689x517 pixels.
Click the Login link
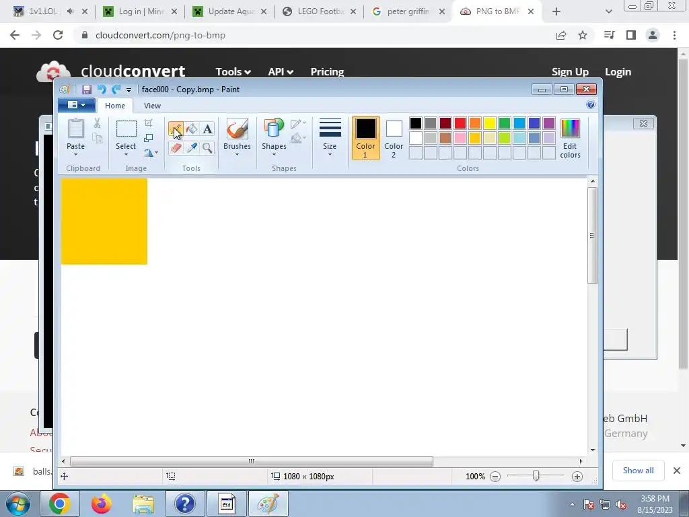pos(618,71)
